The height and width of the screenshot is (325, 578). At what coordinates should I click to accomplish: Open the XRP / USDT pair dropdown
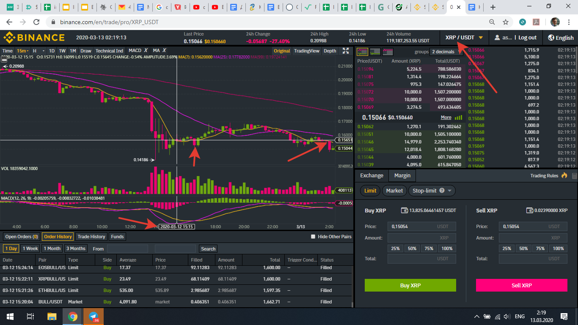(464, 38)
